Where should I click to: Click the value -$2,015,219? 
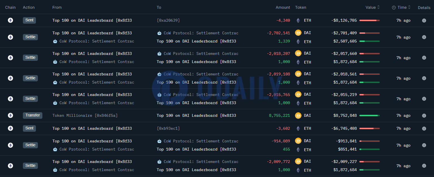click(344, 95)
